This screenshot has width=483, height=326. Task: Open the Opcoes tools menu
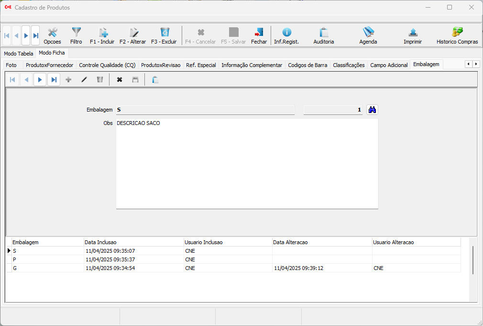click(52, 36)
